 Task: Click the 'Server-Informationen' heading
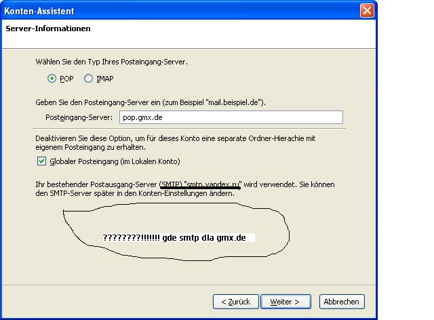[x=48, y=28]
